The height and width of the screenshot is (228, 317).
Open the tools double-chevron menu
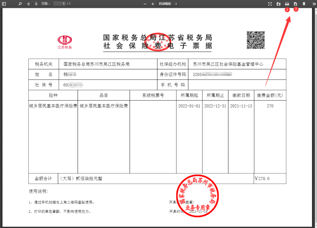click(314, 4)
